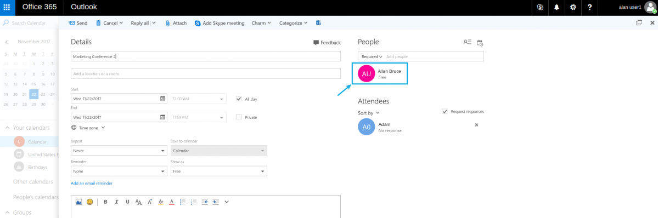Click the OneNote icon in the toolbar
This screenshot has width=658, height=218.
point(319,23)
